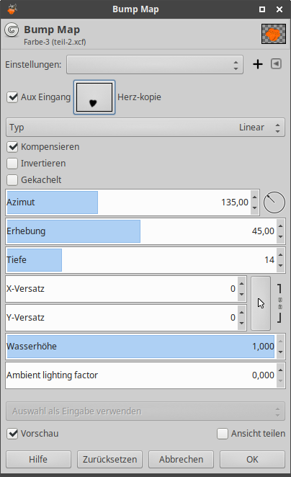291x477 pixels.
Task: Disable the Kompensieren option
Action: pos(12,147)
